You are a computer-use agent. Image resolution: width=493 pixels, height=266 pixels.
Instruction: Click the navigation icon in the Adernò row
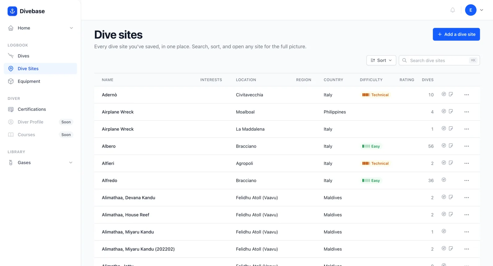[x=444, y=94]
